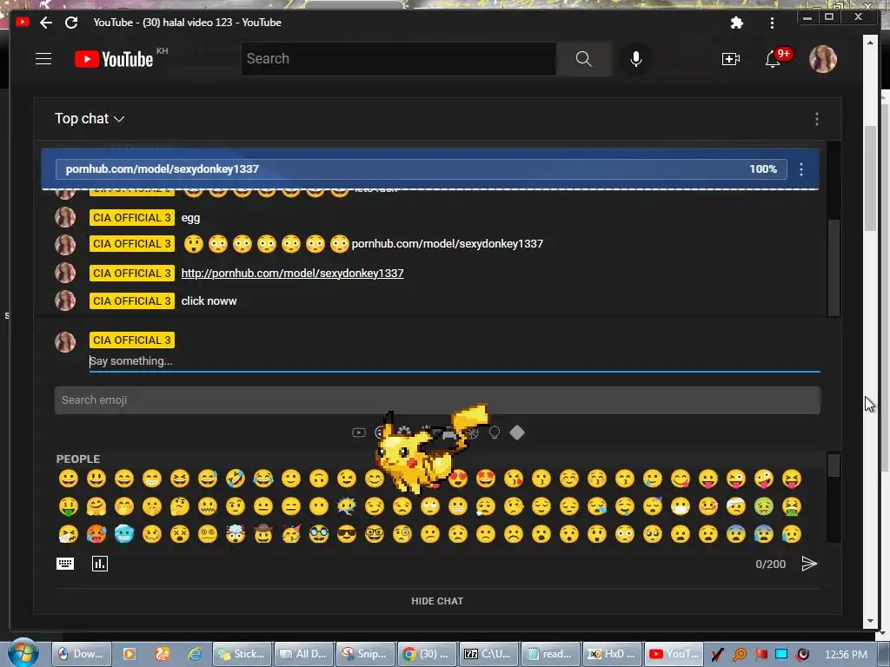The width and height of the screenshot is (890, 667).
Task: Open the YouTube hamburger guide menu
Action: click(x=43, y=59)
